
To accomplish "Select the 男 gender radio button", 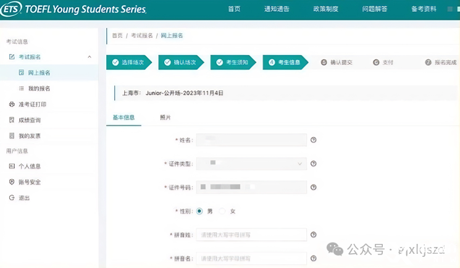I will (199, 211).
